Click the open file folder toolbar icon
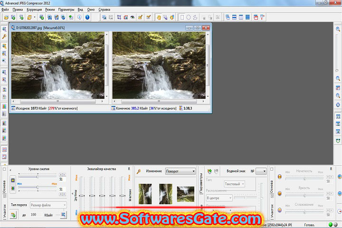 pos(6,17)
